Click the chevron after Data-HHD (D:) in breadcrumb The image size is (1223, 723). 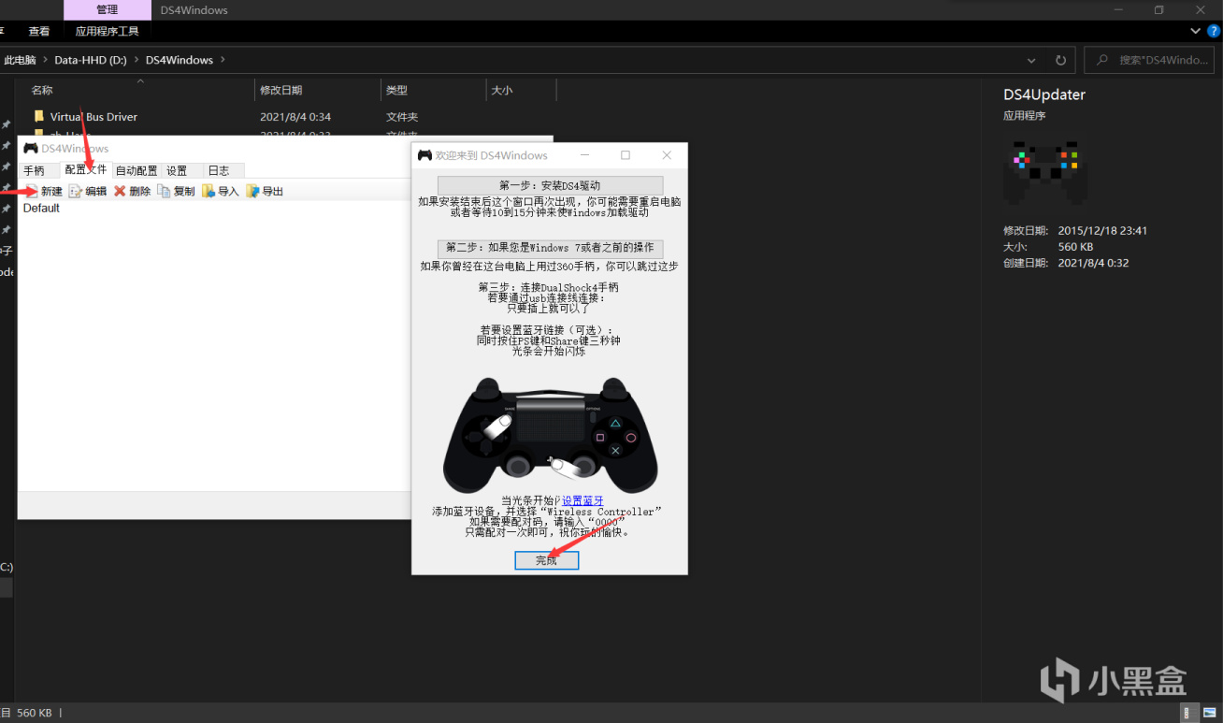click(x=137, y=60)
